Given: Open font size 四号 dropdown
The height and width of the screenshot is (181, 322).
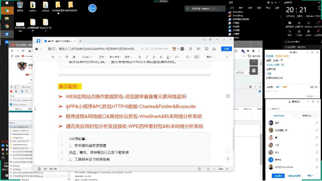Looking at the screenshot, I should (x=128, y=57).
